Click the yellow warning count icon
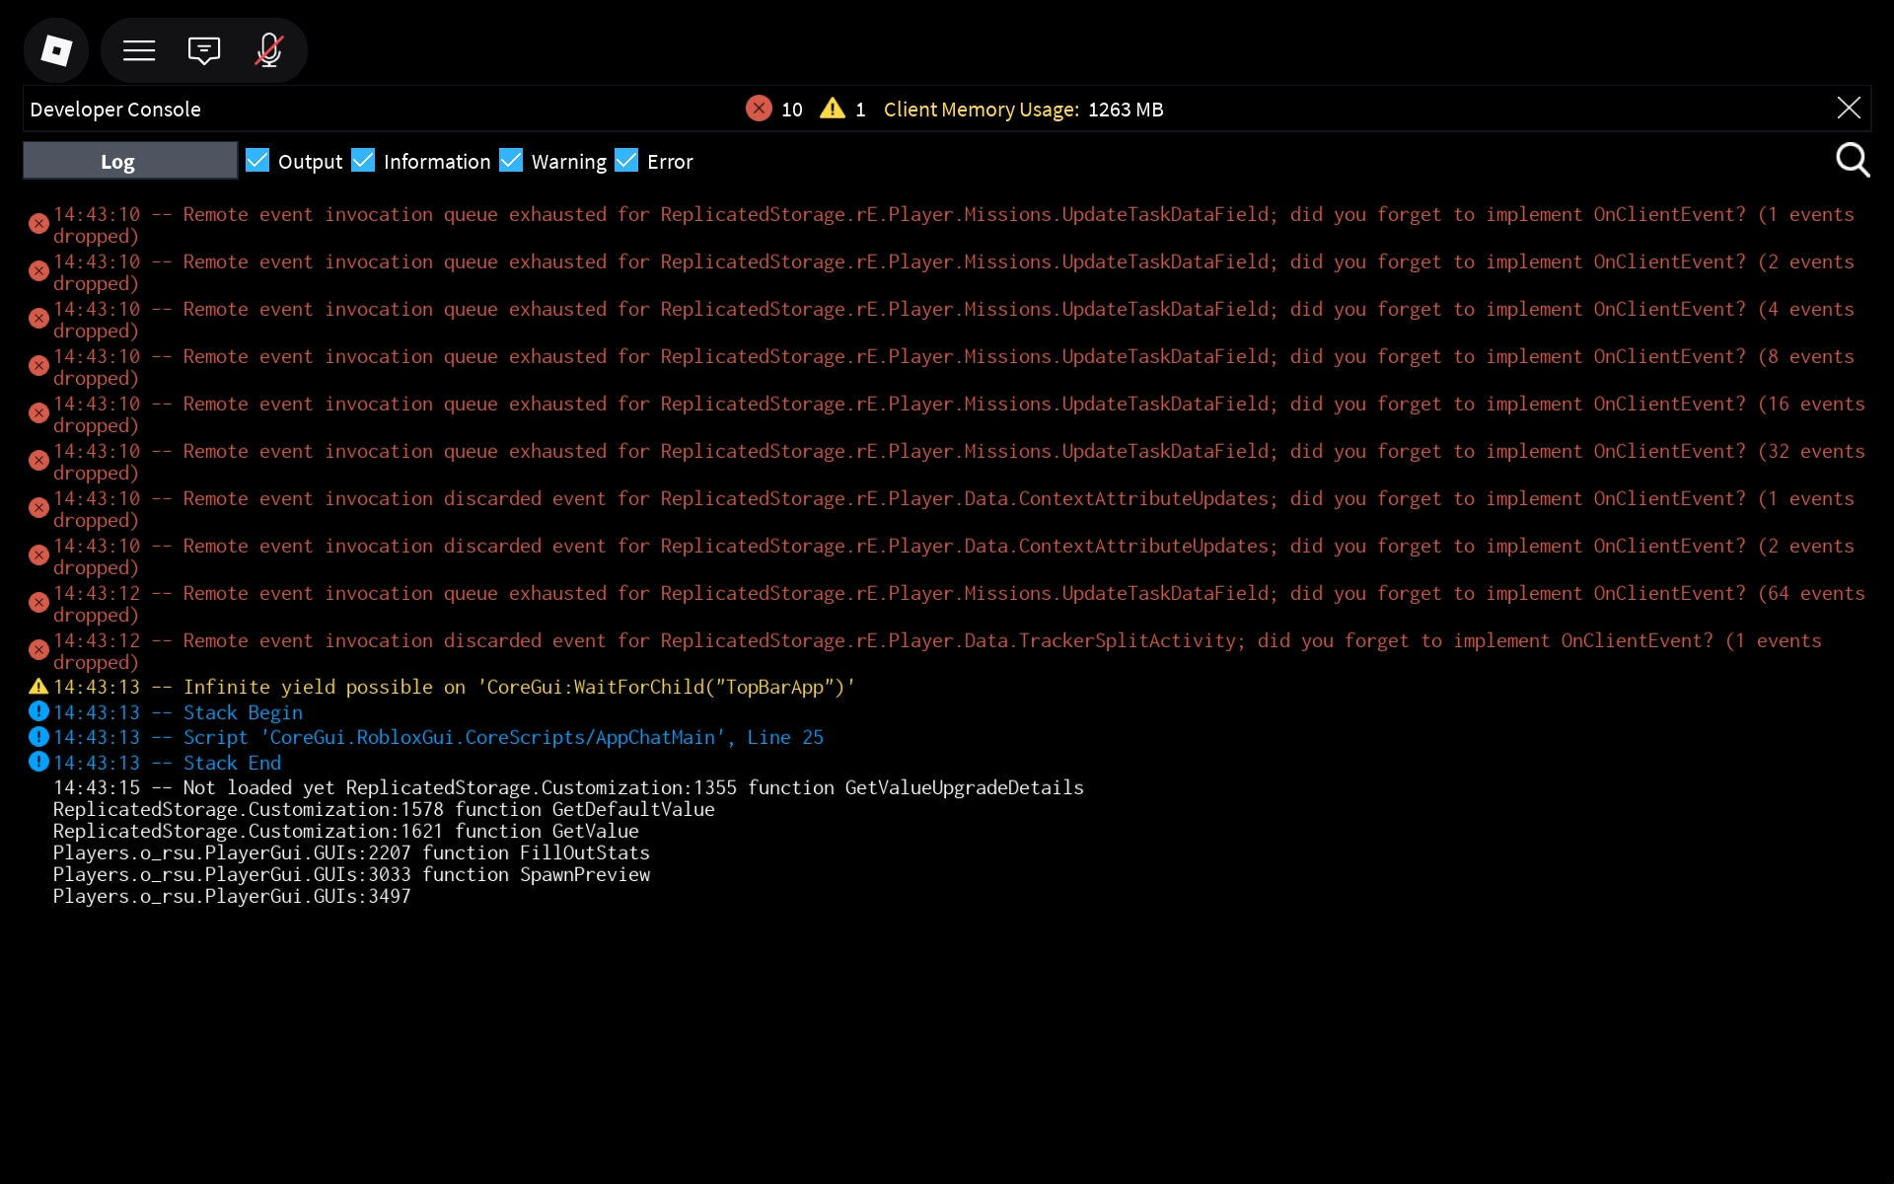The image size is (1894, 1184). (833, 109)
